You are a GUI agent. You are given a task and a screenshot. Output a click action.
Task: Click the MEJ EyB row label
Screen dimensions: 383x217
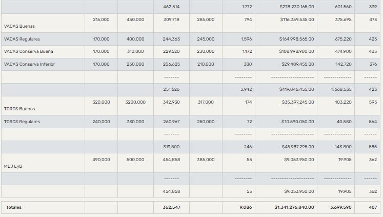[x=13, y=166]
